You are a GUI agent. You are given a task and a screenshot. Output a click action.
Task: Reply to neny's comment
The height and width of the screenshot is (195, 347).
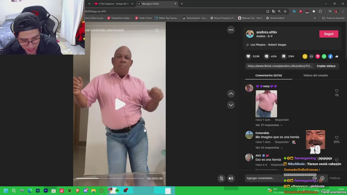(282, 120)
